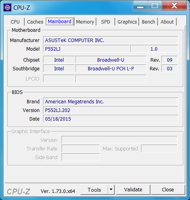Click the Model field showing P552LJ
Image resolution: width=190 pixels, height=200 pixels.
pyautogui.click(x=86, y=49)
